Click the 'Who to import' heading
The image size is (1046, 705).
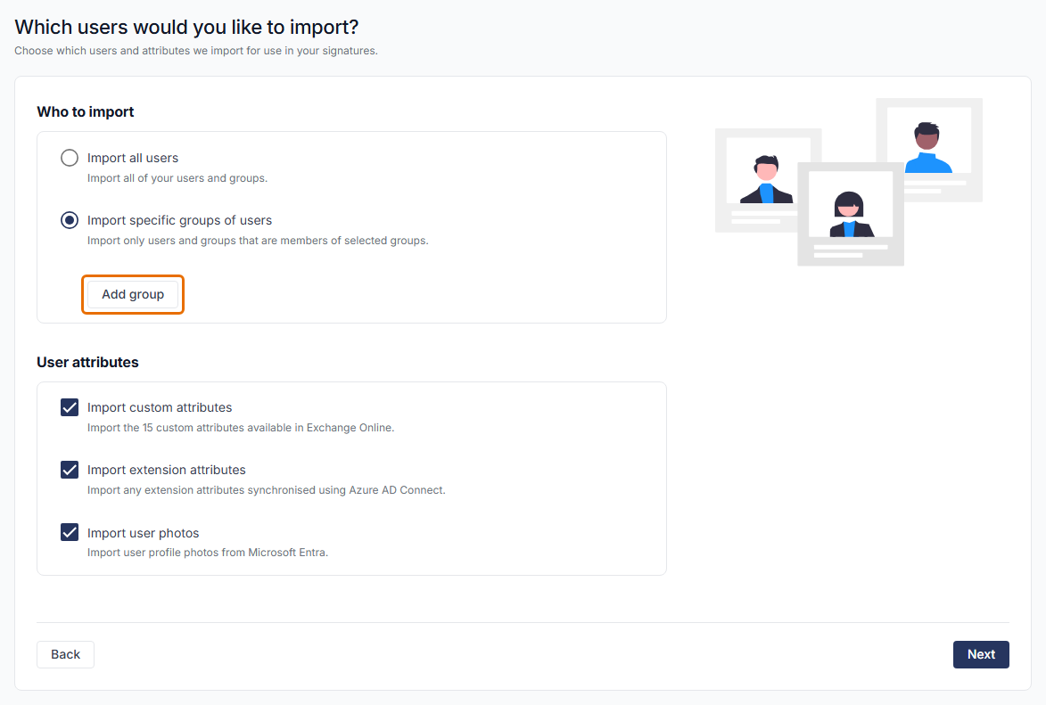coord(86,112)
